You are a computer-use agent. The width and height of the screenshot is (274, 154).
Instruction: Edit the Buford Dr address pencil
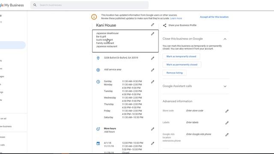pos(152,58)
